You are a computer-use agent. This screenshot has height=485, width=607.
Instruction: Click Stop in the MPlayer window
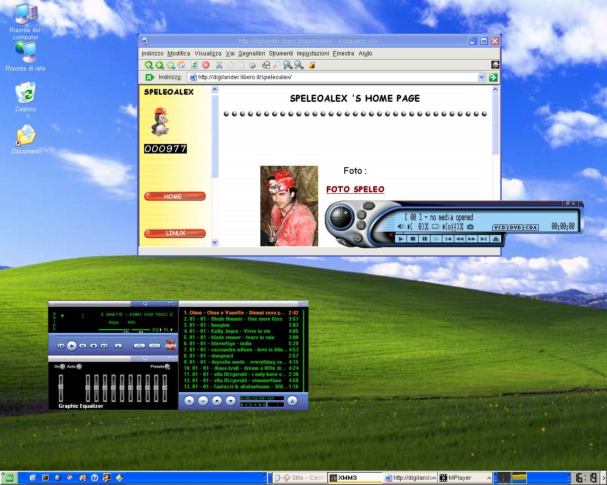(x=413, y=239)
